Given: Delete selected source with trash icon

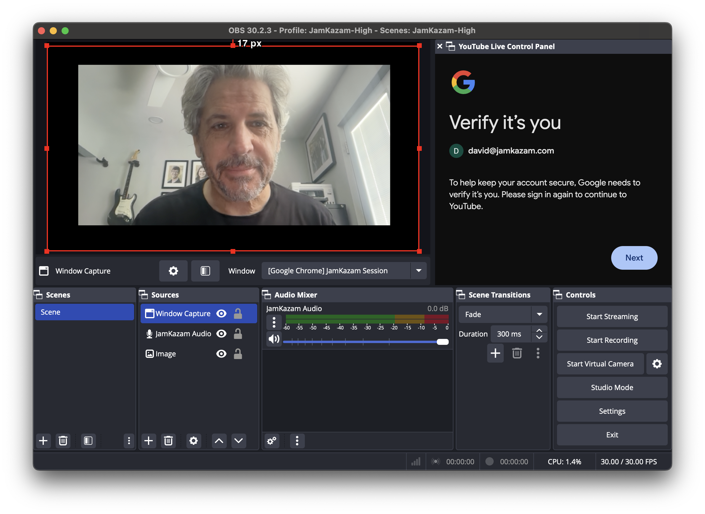Looking at the screenshot, I should 168,441.
